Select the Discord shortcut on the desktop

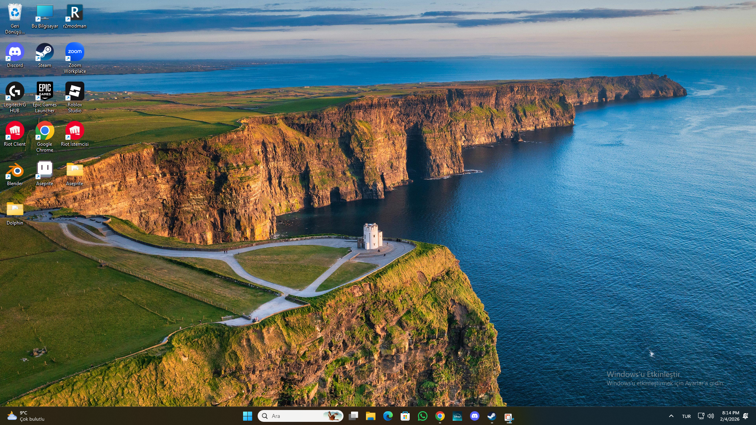15,55
